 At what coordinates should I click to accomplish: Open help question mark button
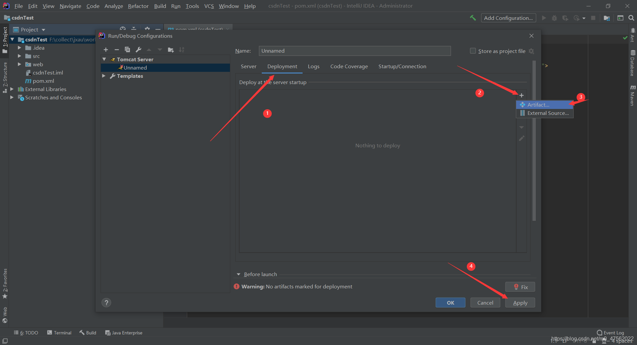click(x=106, y=303)
